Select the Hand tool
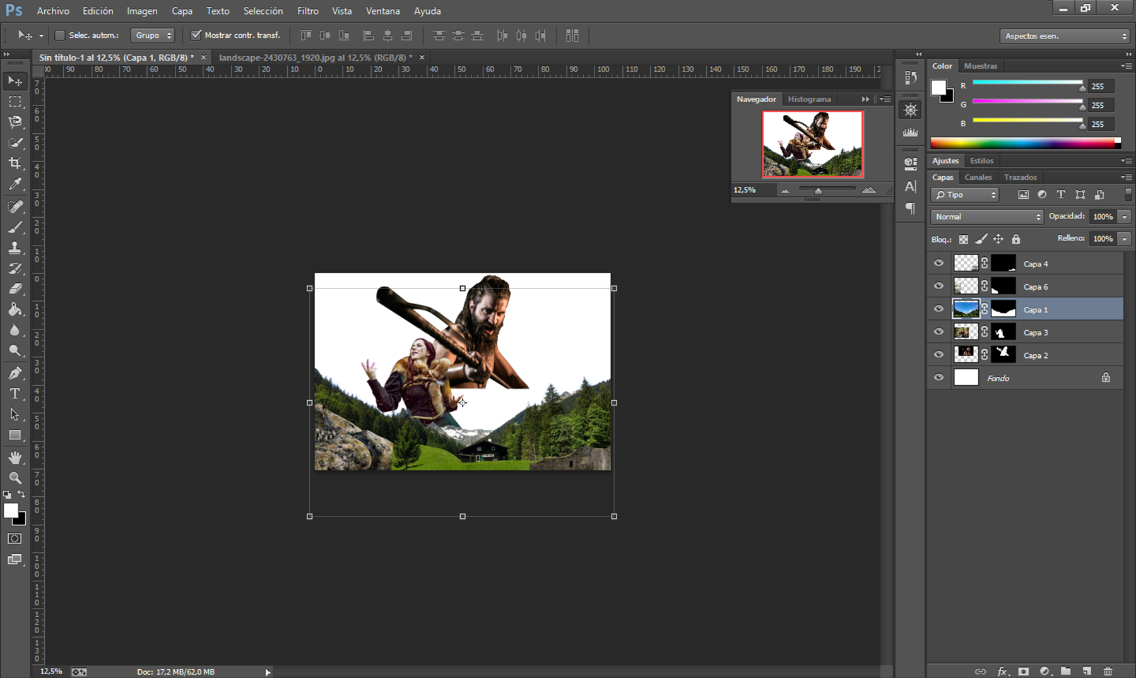 coord(15,458)
